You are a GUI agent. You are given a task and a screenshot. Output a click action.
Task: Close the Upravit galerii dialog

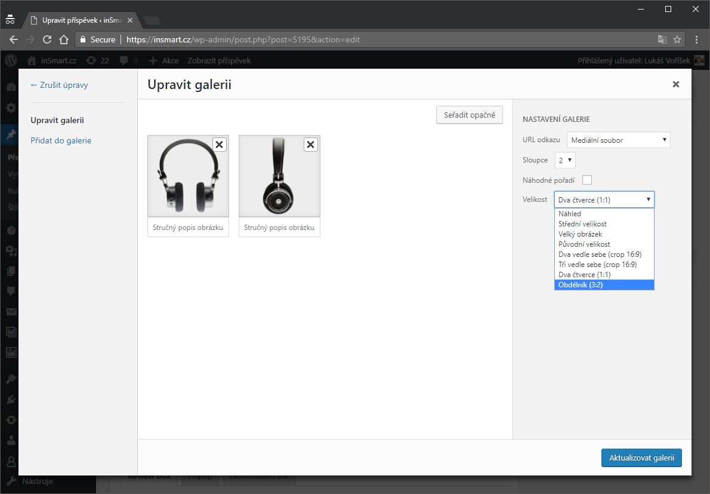675,84
